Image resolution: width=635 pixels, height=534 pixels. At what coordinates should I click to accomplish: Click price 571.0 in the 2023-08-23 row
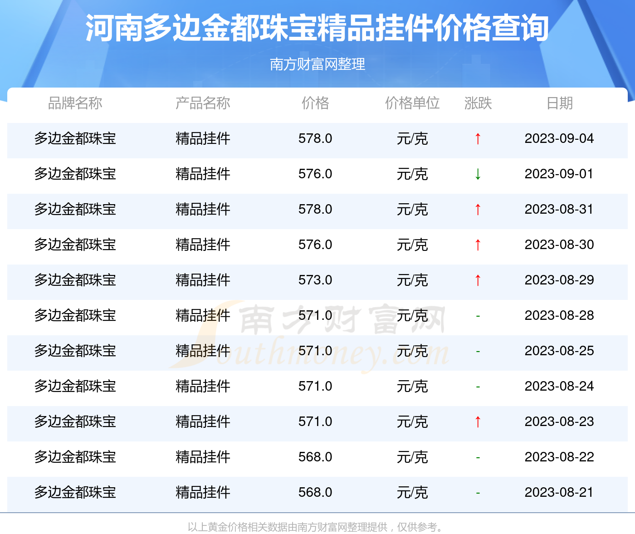pos(315,421)
